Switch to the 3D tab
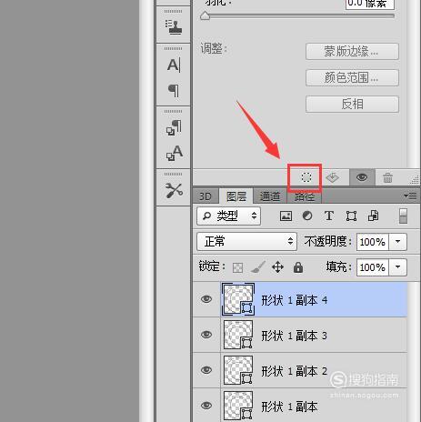The height and width of the screenshot is (422, 421). (x=205, y=196)
